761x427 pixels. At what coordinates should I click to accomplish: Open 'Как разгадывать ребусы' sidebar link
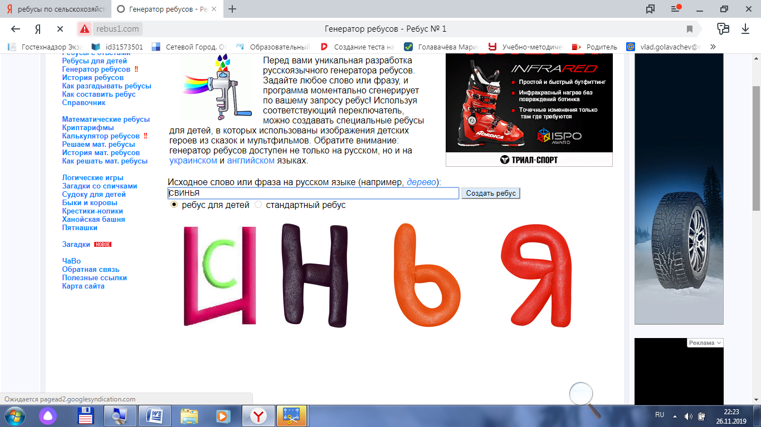point(107,86)
